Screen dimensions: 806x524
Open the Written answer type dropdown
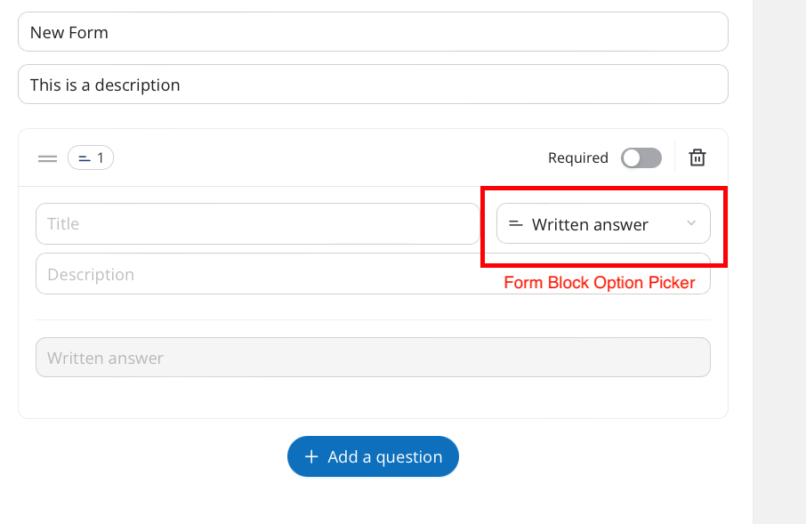point(603,223)
